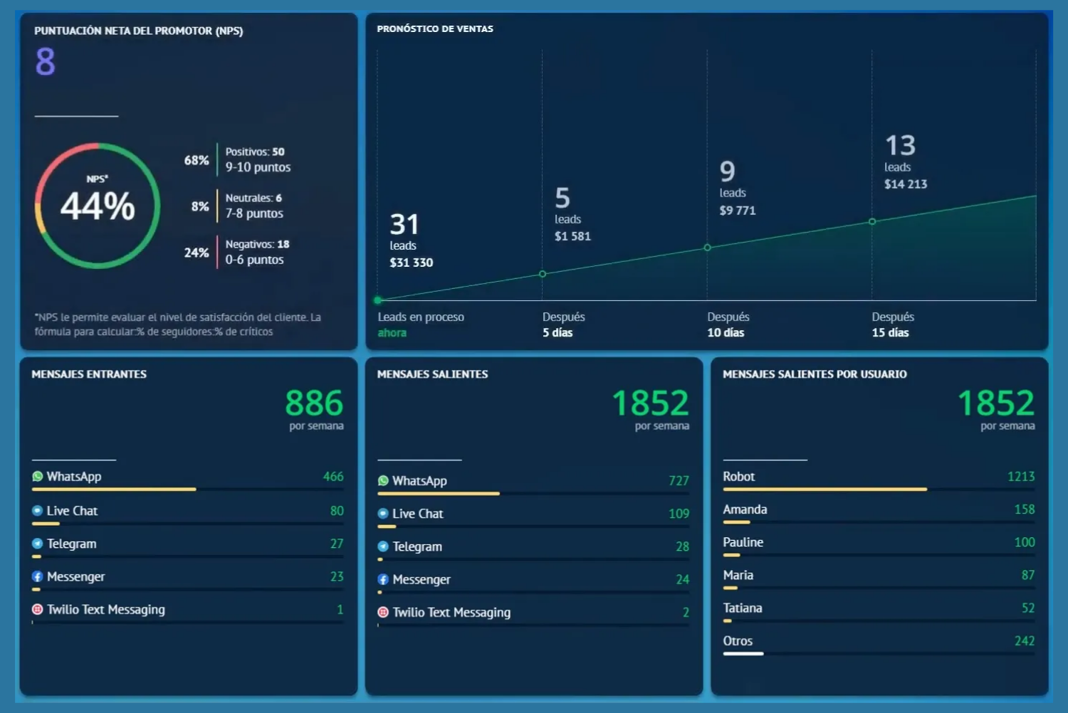This screenshot has height=713, width=1068.
Task: Select the 15 días forecast point
Action: click(x=872, y=221)
